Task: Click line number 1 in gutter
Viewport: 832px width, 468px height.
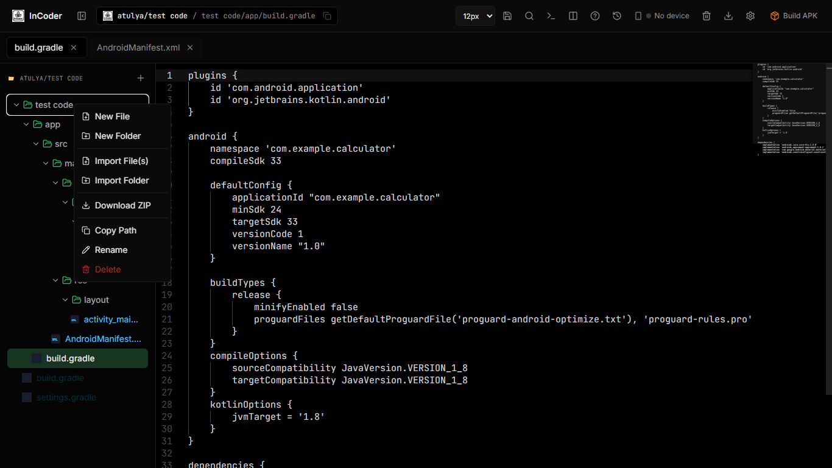Action: click(x=169, y=76)
